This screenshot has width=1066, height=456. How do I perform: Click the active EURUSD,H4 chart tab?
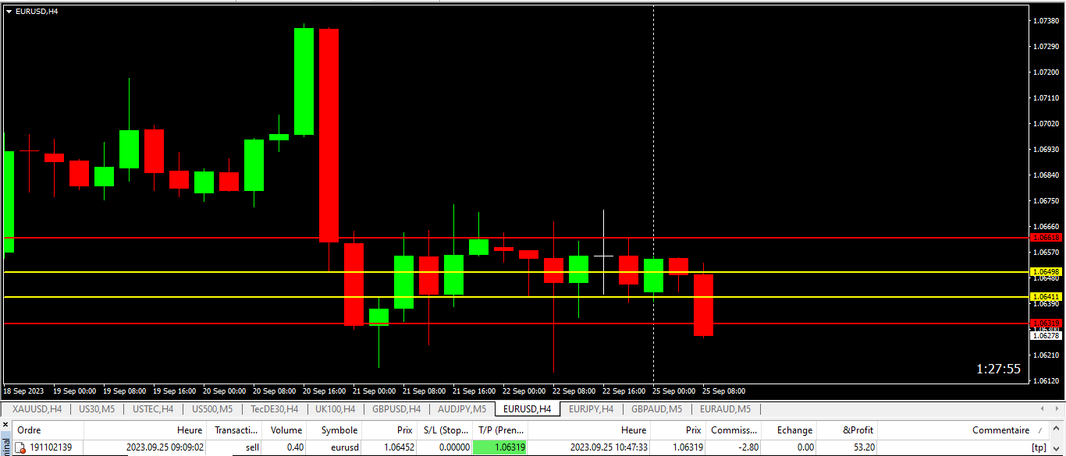pyautogui.click(x=528, y=408)
